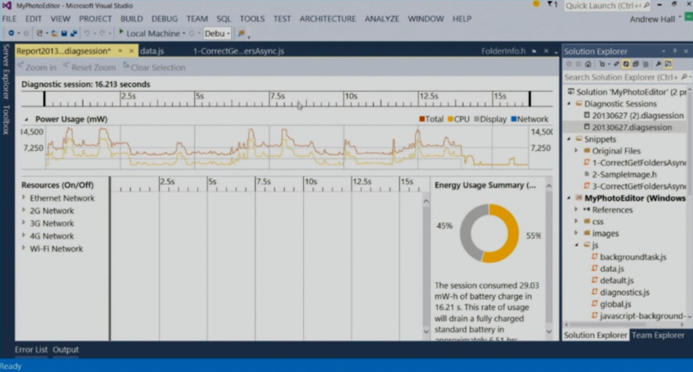Click the Andrew Hall account name

click(x=652, y=19)
